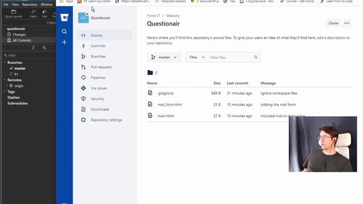Screen dimensions: 363x204
Task: Select Source in repository navigation
Action: click(x=104, y=35)
